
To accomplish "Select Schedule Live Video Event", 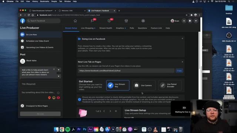I will [40, 41].
